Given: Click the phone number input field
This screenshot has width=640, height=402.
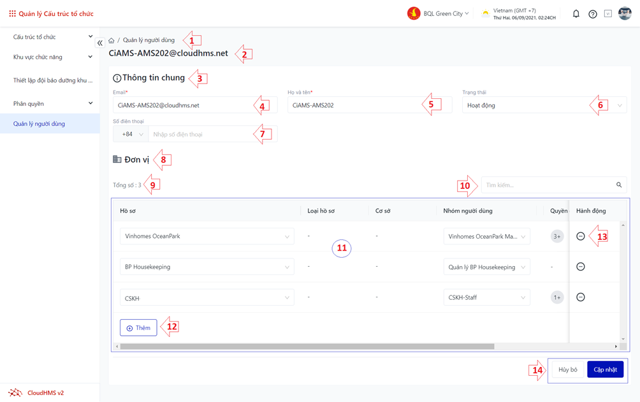Looking at the screenshot, I should click(x=212, y=135).
